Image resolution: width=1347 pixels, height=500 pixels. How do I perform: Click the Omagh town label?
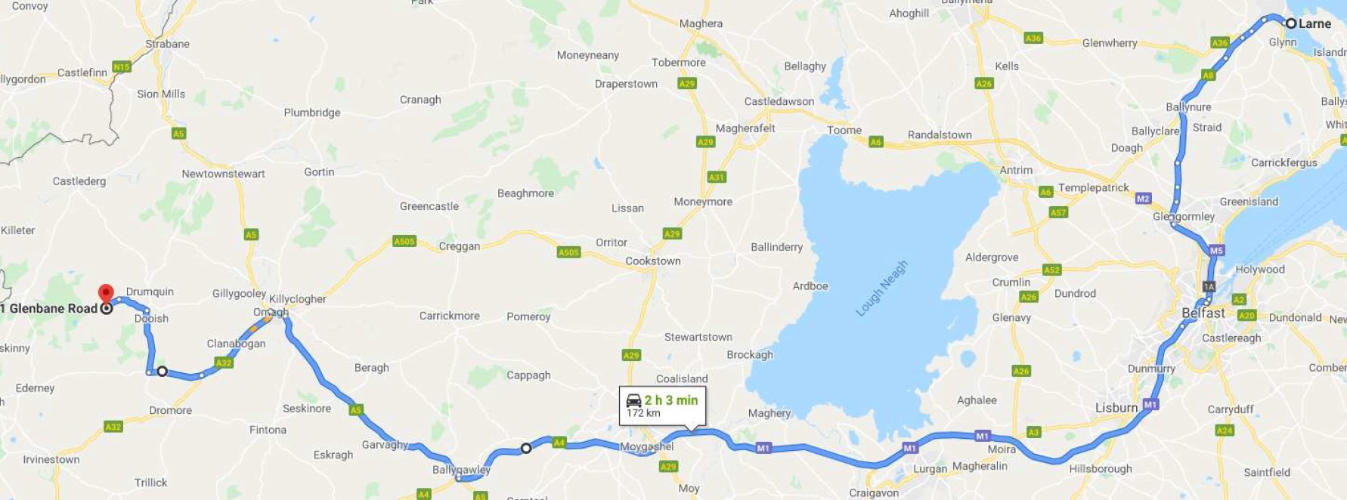coord(271,312)
